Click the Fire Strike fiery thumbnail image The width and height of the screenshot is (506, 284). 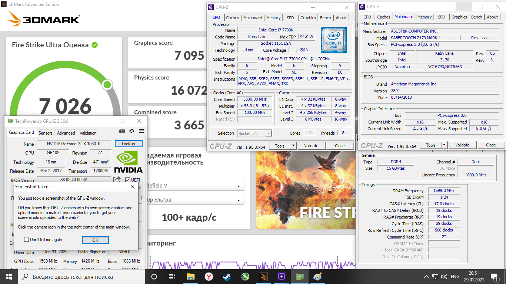coord(305,190)
